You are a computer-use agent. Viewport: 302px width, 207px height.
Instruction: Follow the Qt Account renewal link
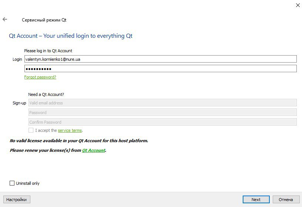tap(94, 150)
